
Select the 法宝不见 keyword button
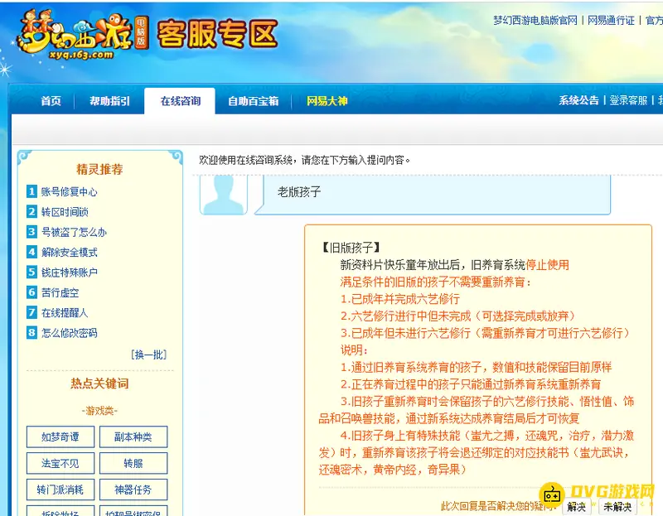click(x=60, y=463)
